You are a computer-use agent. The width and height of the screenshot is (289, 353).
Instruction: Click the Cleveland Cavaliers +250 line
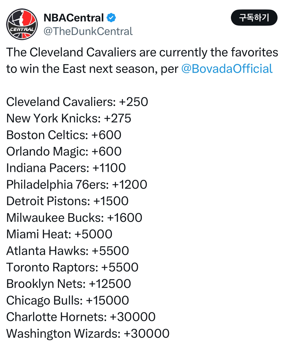pos(77,102)
